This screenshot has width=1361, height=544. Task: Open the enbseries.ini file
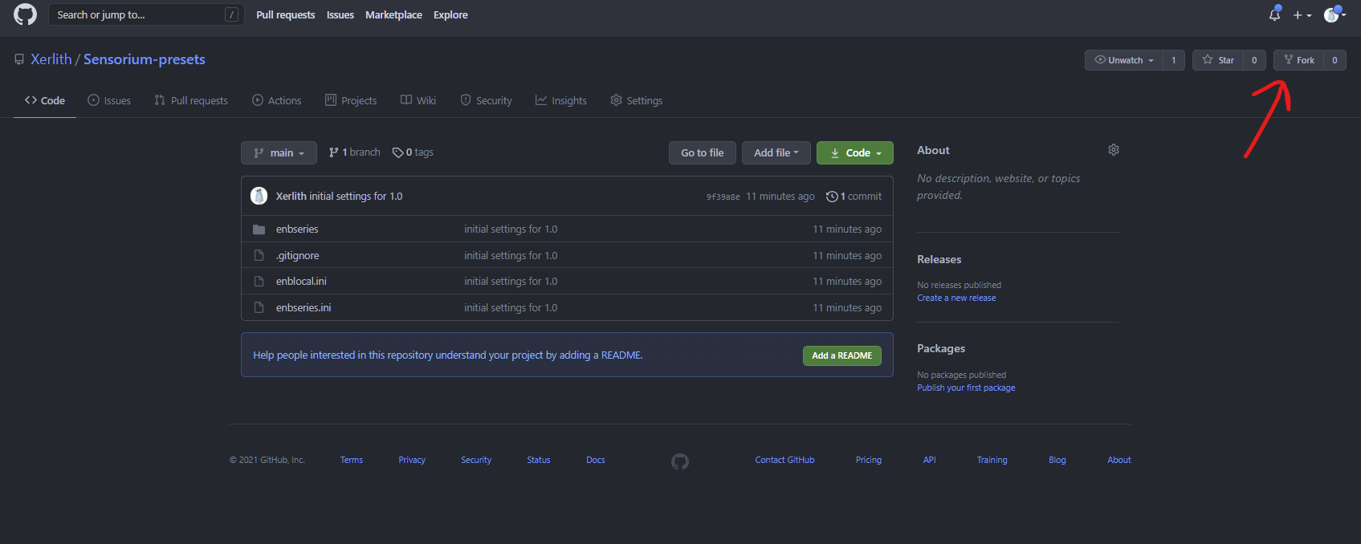pyautogui.click(x=304, y=308)
